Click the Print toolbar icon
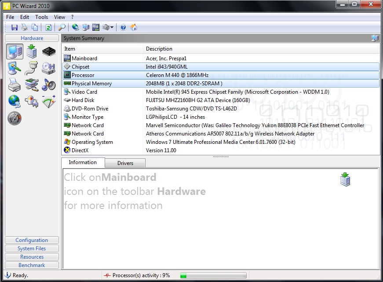Image resolution: width=383 pixels, height=282 pixels. [25, 27]
